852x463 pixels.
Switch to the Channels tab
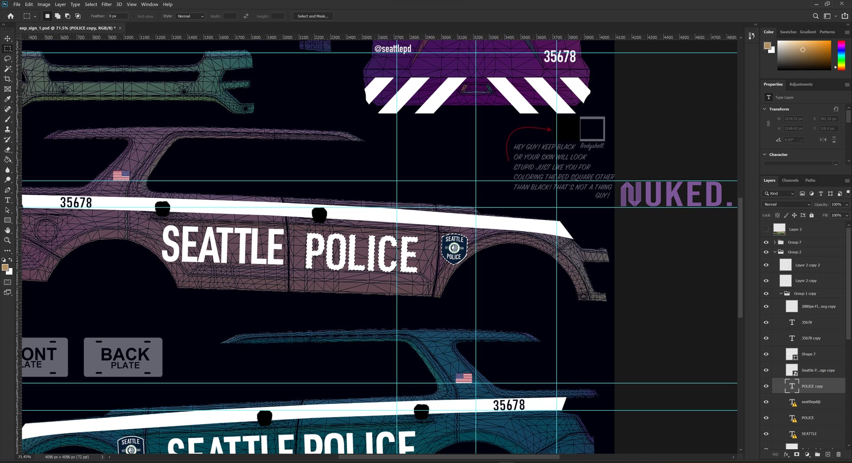pyautogui.click(x=790, y=180)
